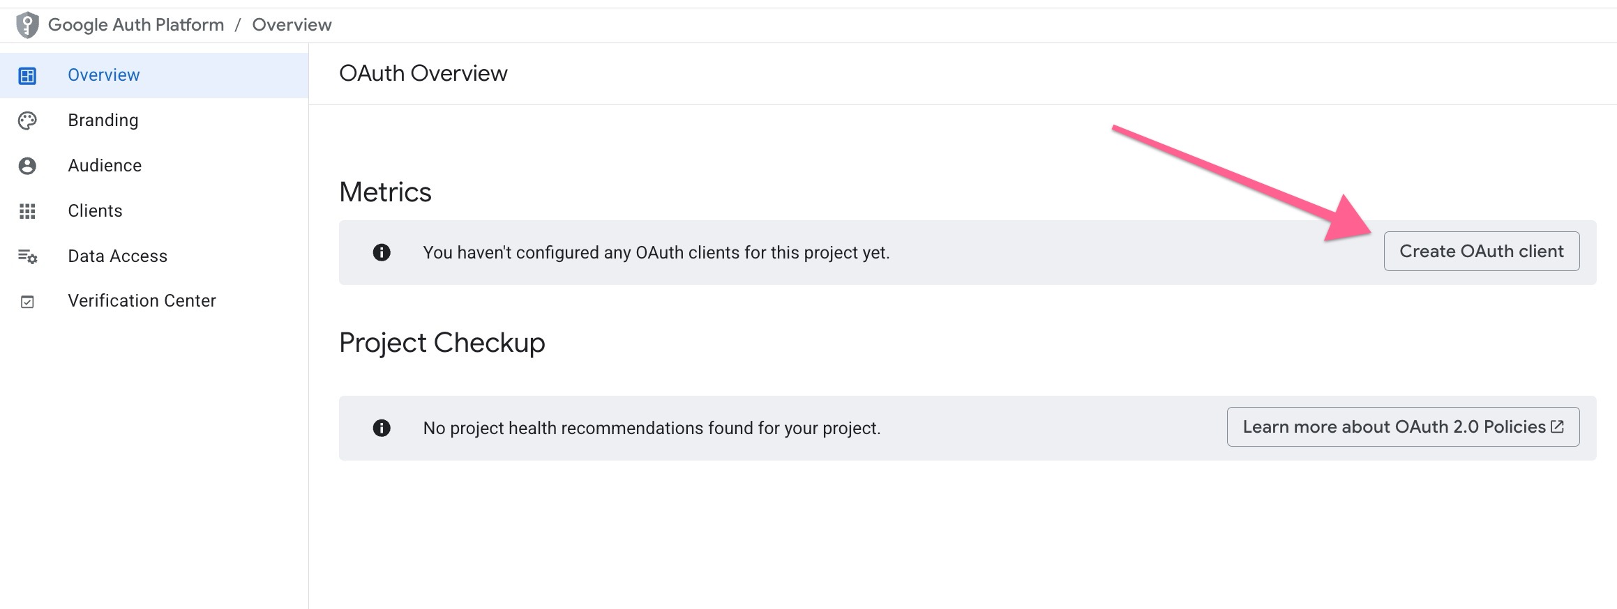Click the Google Auth Platform shield icon

click(x=27, y=25)
